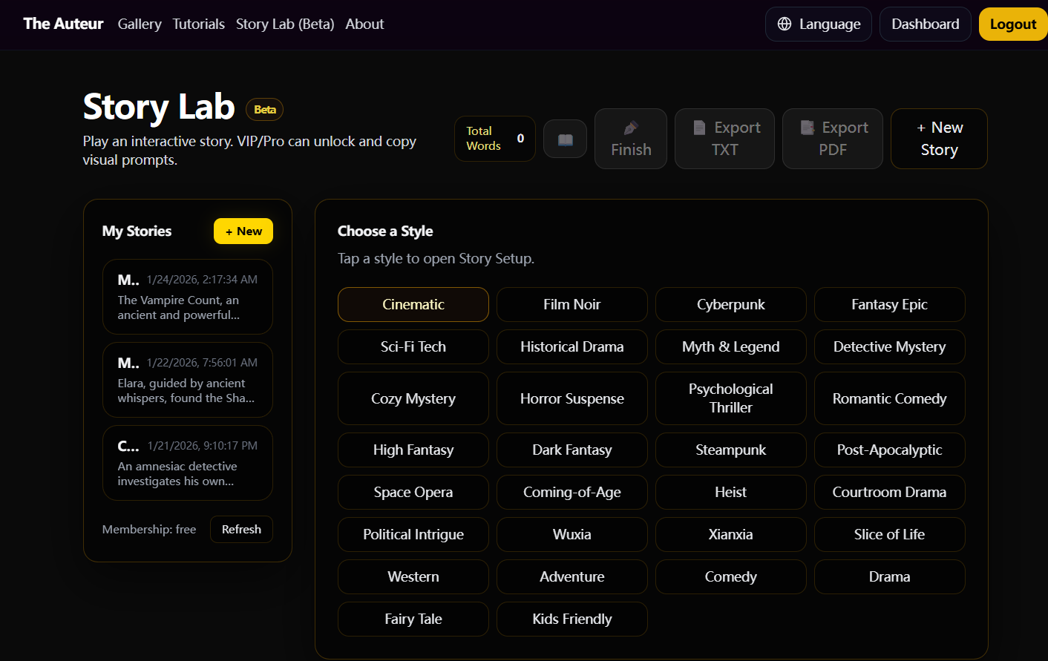Screen dimensions: 1048x661
Task: Click the Logout button
Action: [x=1013, y=24]
